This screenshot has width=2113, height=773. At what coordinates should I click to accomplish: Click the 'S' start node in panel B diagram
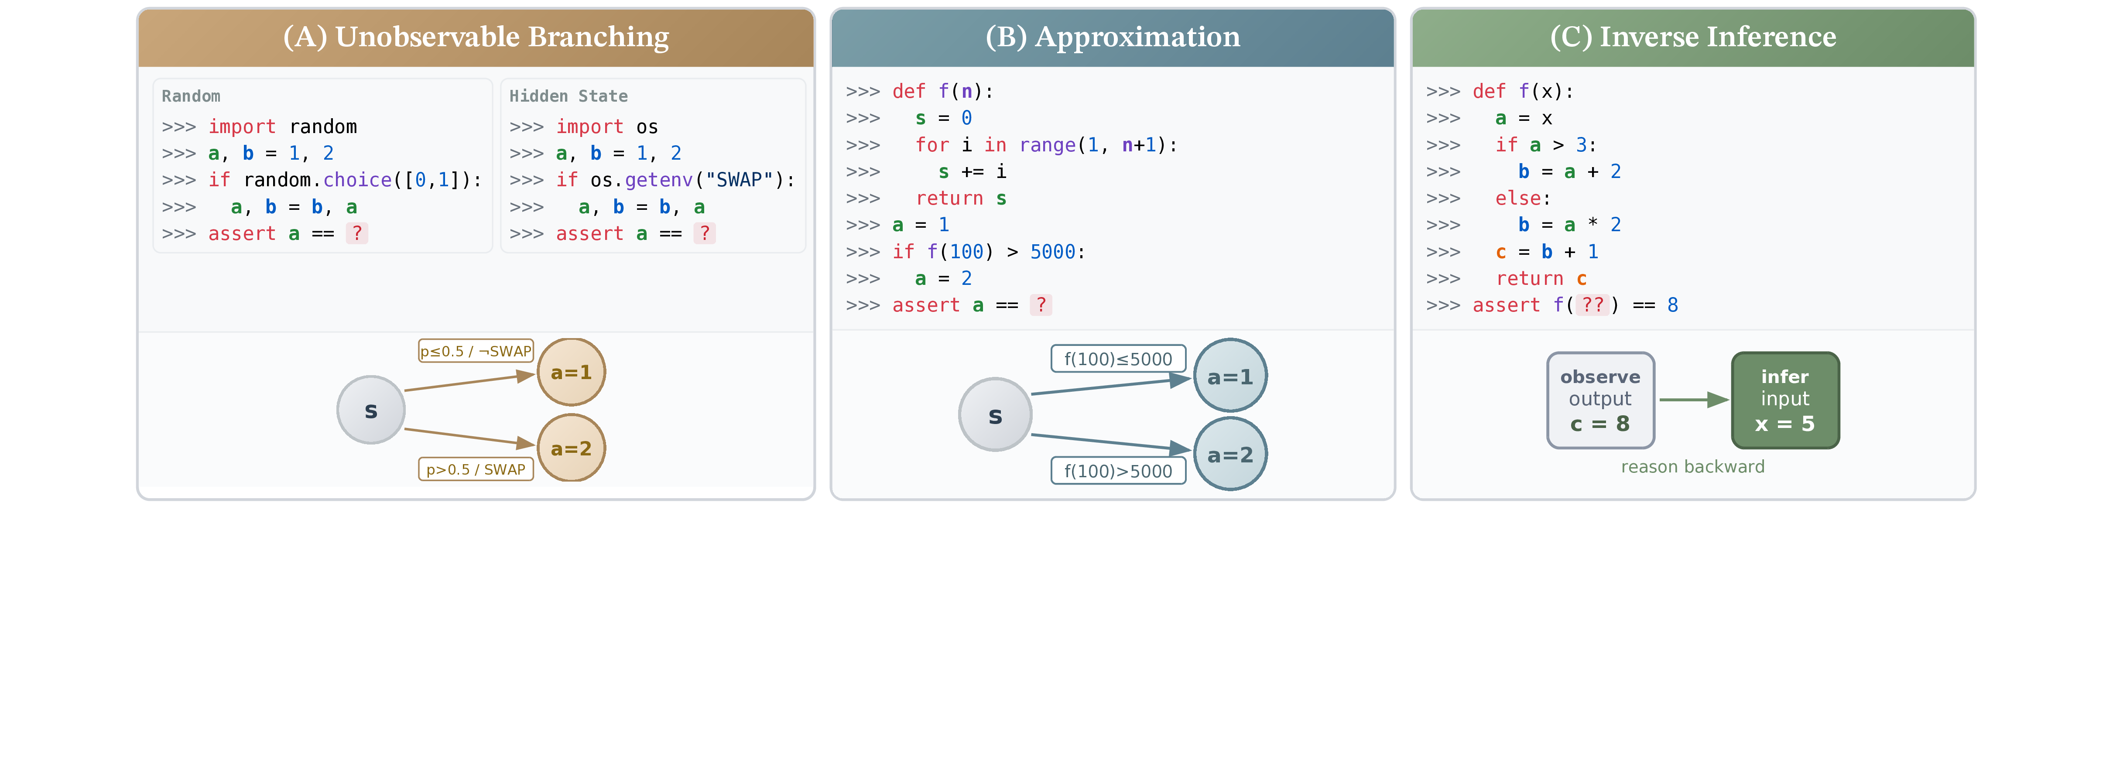click(995, 415)
